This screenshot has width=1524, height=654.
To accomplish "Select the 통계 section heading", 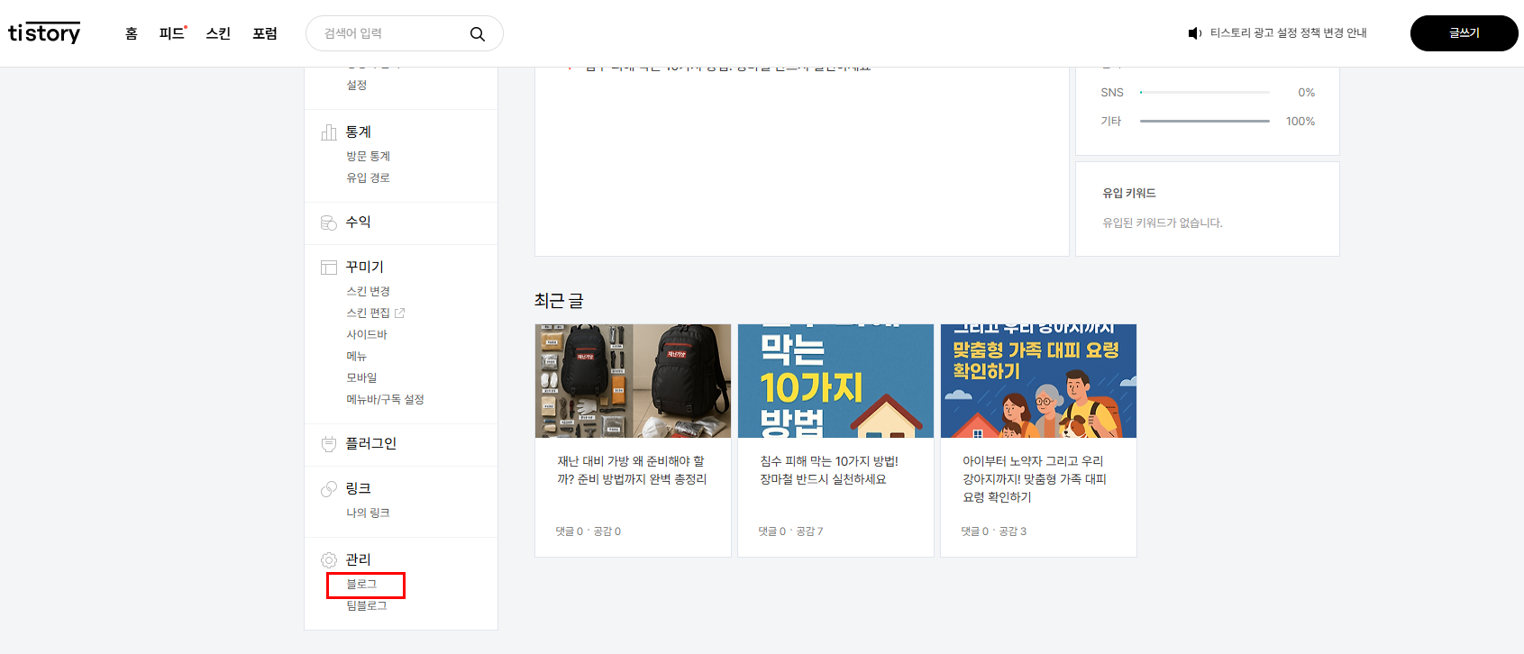I will tap(359, 132).
